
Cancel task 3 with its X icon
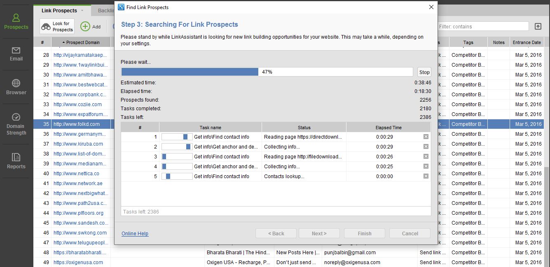tap(426, 156)
